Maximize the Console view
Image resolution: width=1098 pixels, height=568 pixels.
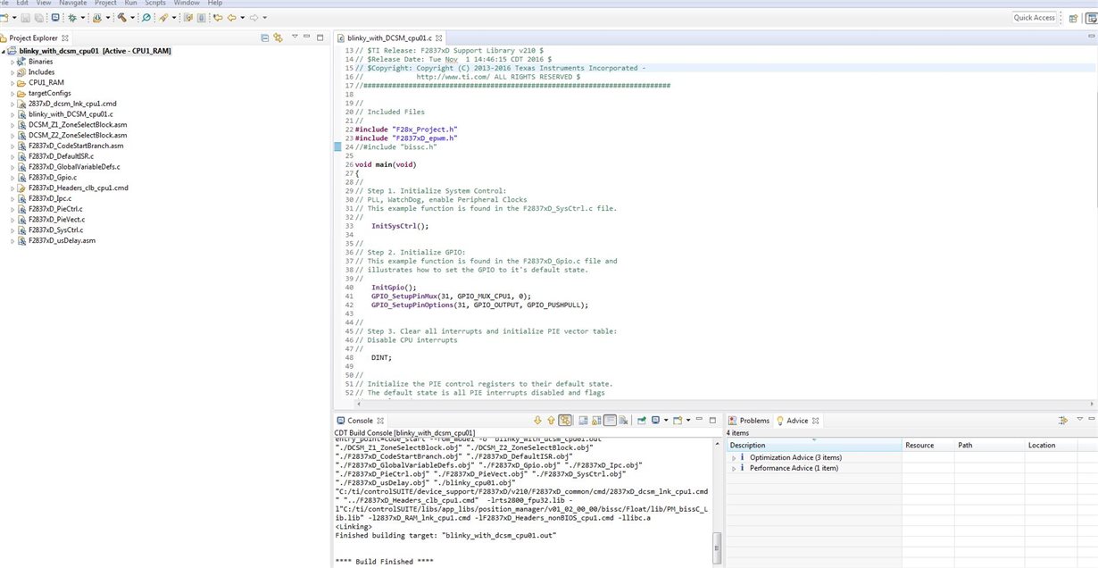(x=712, y=420)
